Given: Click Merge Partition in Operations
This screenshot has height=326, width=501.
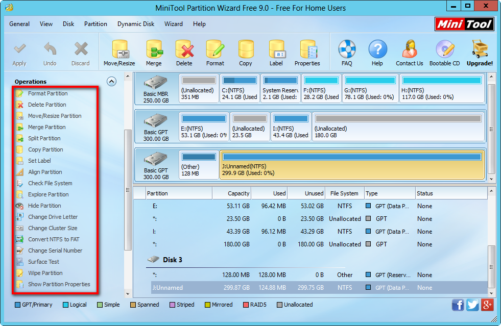Looking at the screenshot, I should coord(46,127).
